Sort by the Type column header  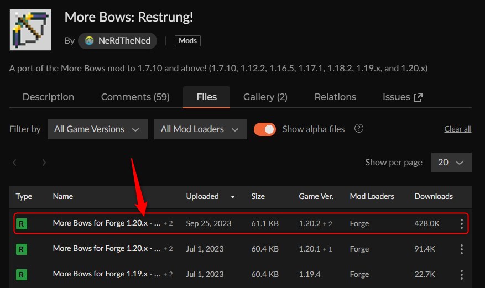coord(24,196)
